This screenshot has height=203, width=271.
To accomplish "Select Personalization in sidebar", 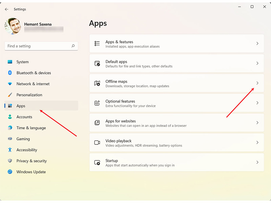I will tap(41, 95).
